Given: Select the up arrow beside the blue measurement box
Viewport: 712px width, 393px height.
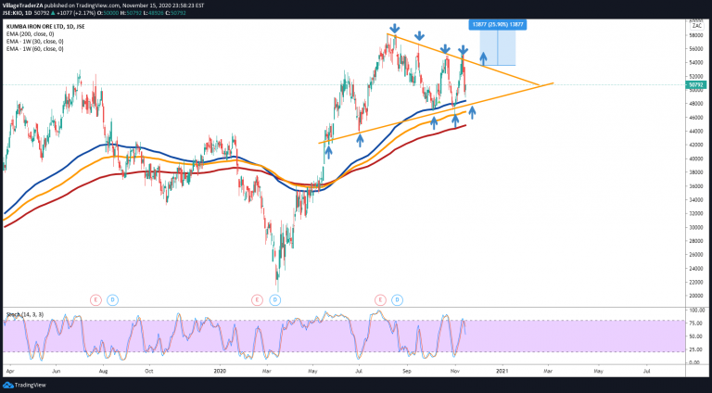Looking at the screenshot, I should [483, 59].
